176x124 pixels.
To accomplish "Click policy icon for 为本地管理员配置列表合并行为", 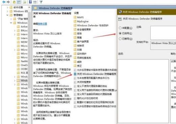I will point(75,78).
